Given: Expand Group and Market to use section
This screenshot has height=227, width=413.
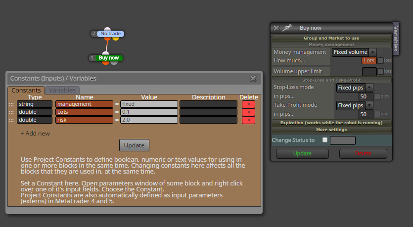Looking at the screenshot, I should [331, 38].
